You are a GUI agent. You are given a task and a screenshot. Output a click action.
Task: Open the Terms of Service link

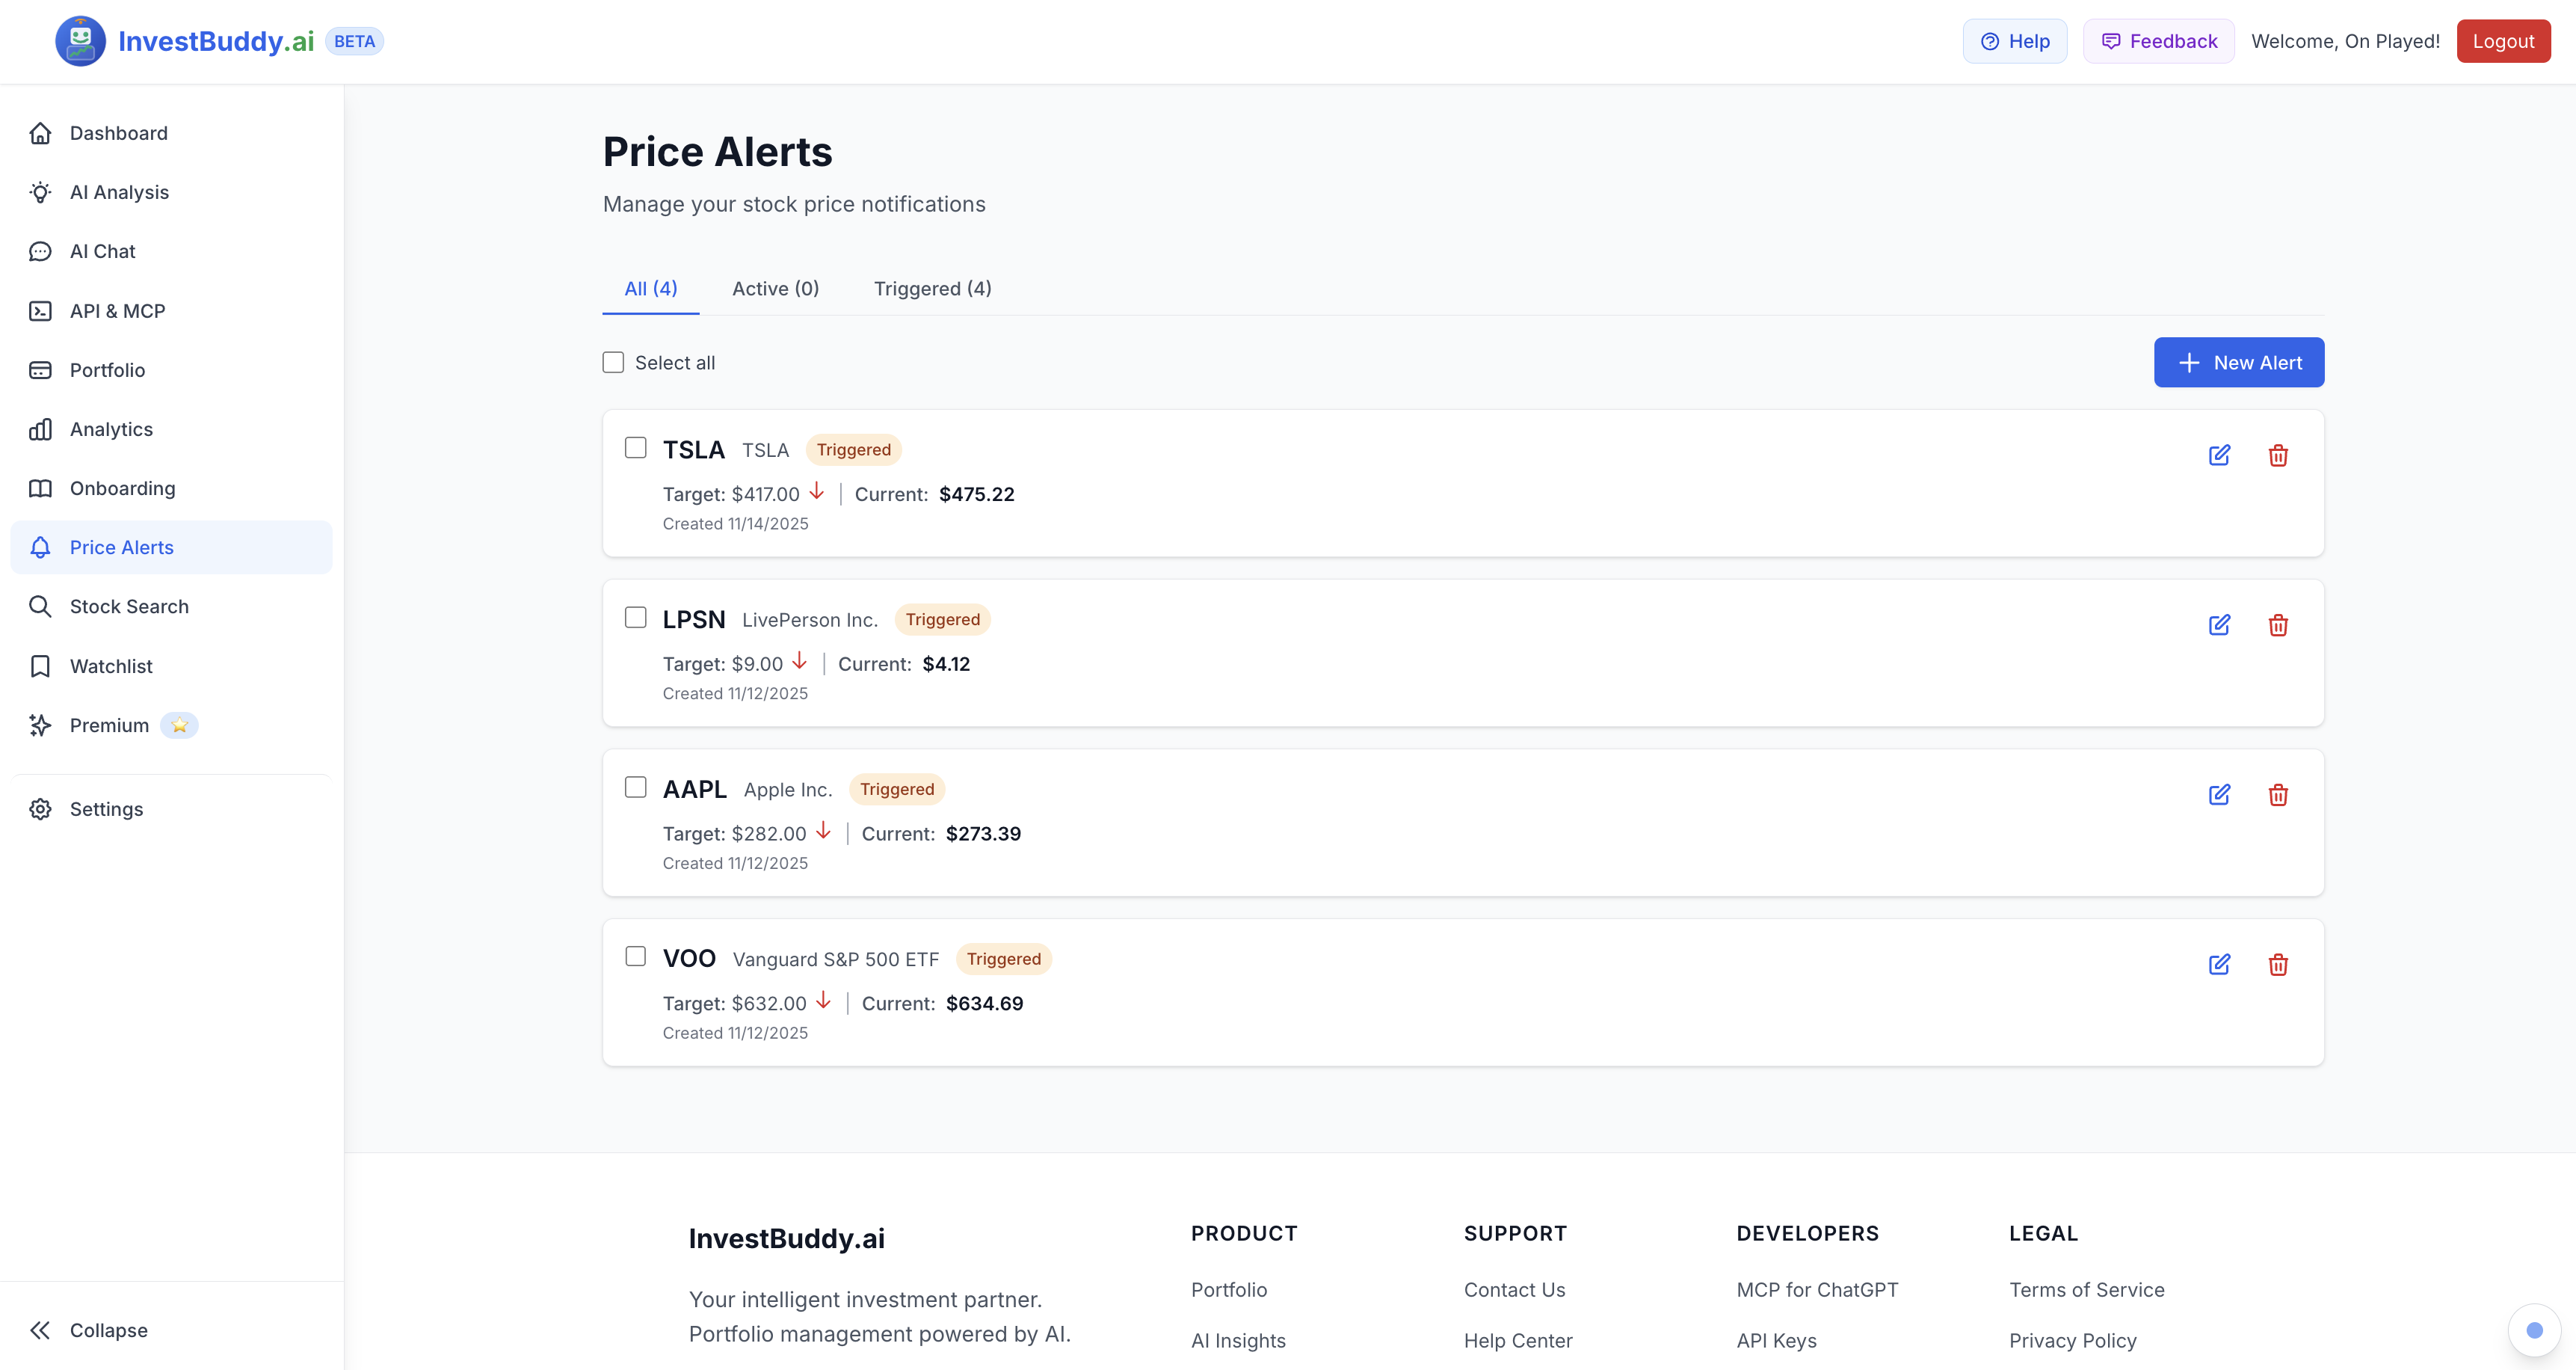pyautogui.click(x=2087, y=1289)
